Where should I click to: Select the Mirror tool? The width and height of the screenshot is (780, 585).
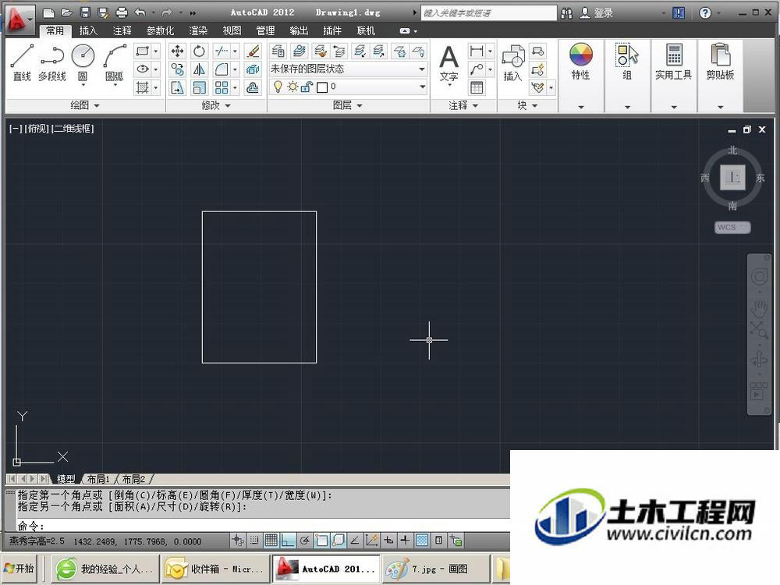(x=199, y=69)
